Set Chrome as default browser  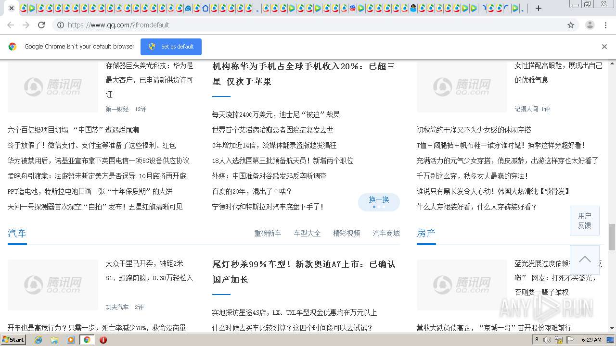(171, 47)
